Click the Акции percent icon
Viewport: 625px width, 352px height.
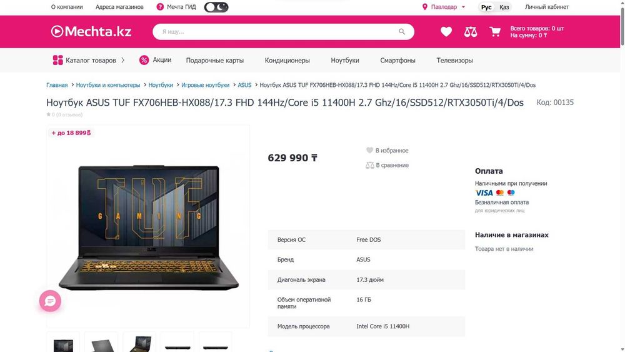(144, 60)
